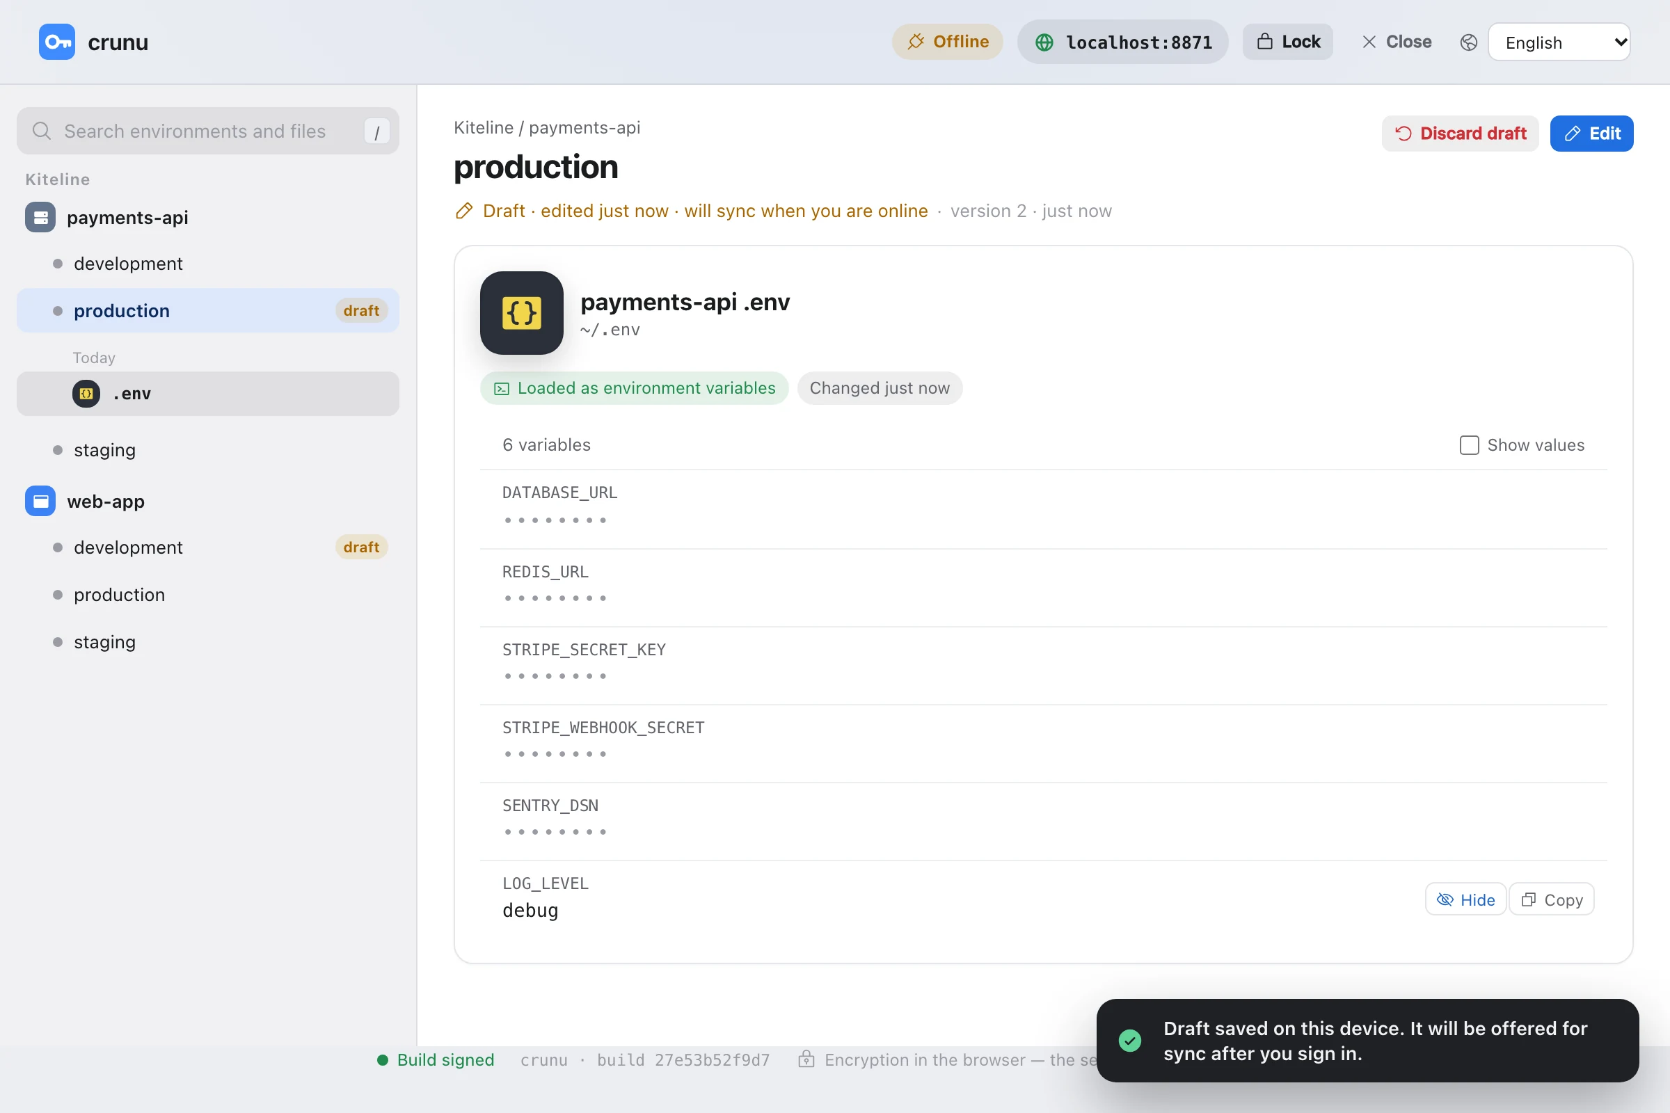This screenshot has width=1670, height=1113.
Task: Click the draft badge on payments-api production
Action: (x=361, y=311)
